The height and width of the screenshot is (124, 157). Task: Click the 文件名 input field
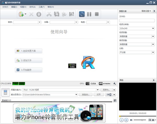[137, 20]
